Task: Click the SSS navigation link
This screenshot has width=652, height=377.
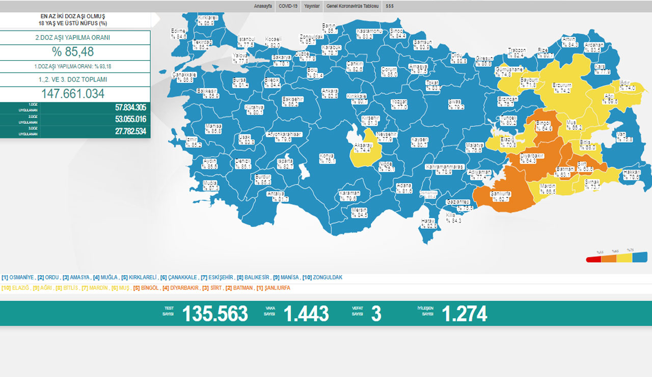Action: (x=390, y=6)
